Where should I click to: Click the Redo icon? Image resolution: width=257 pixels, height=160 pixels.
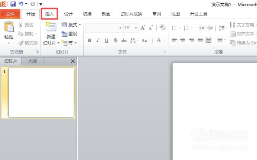[x=33, y=4]
